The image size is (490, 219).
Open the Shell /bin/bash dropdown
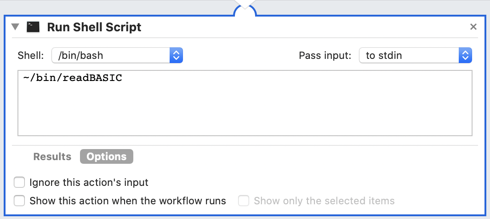(x=118, y=56)
